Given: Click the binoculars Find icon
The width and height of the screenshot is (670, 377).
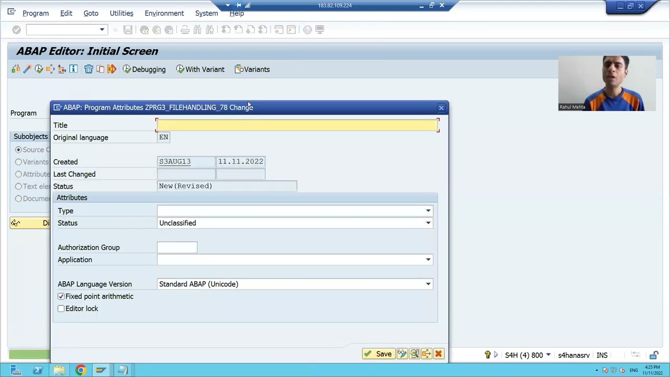Looking at the screenshot, I should pos(197,30).
